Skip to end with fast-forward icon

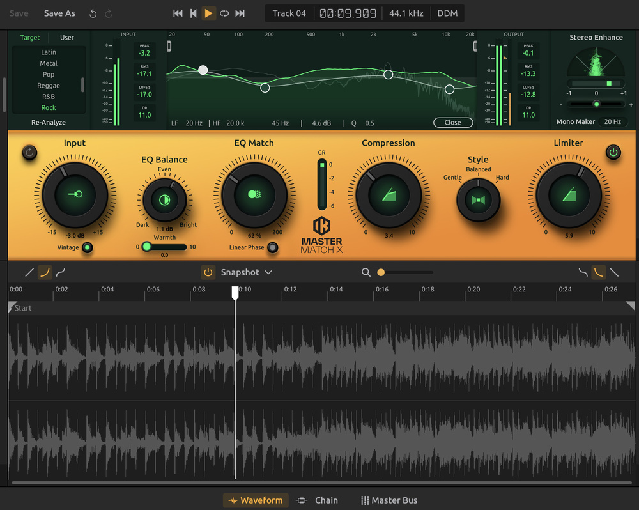click(240, 13)
